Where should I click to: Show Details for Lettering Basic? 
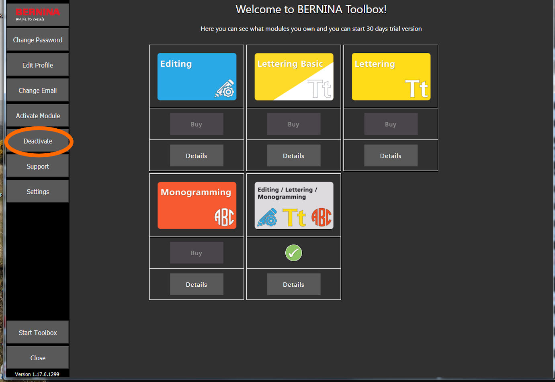pyautogui.click(x=294, y=156)
